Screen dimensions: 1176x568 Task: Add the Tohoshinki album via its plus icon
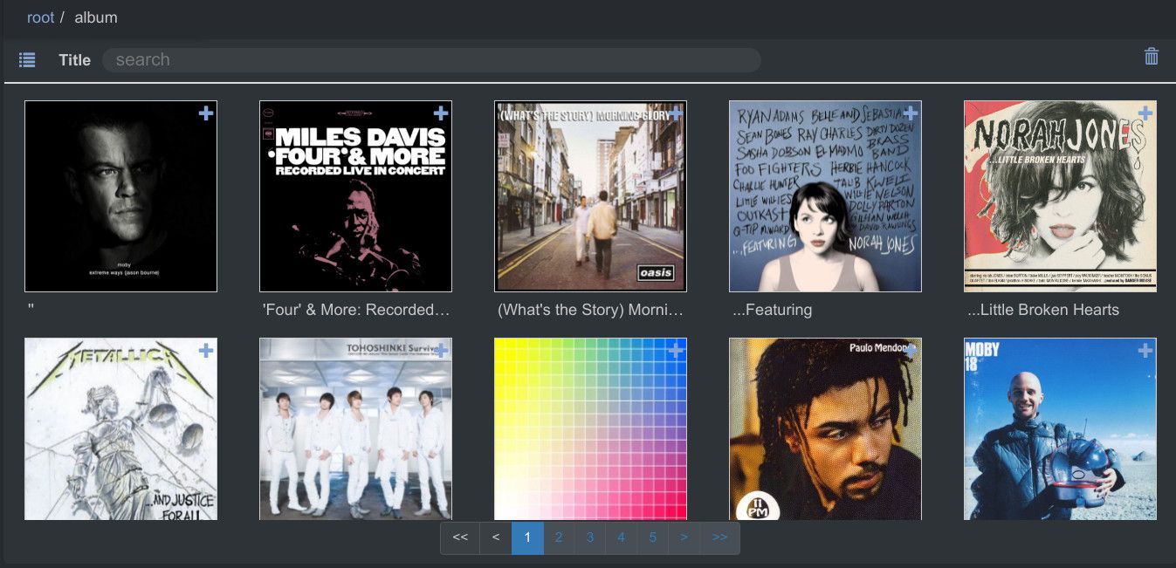(x=441, y=351)
